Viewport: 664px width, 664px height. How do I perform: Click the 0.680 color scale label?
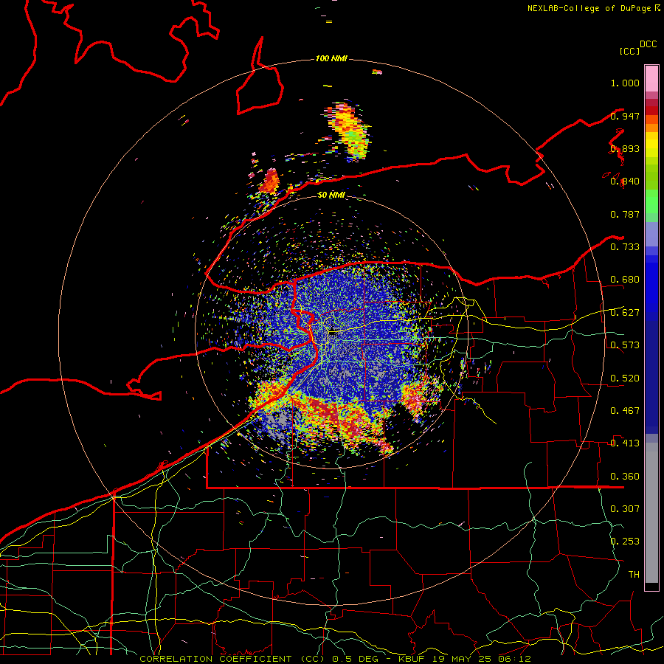pyautogui.click(x=625, y=280)
